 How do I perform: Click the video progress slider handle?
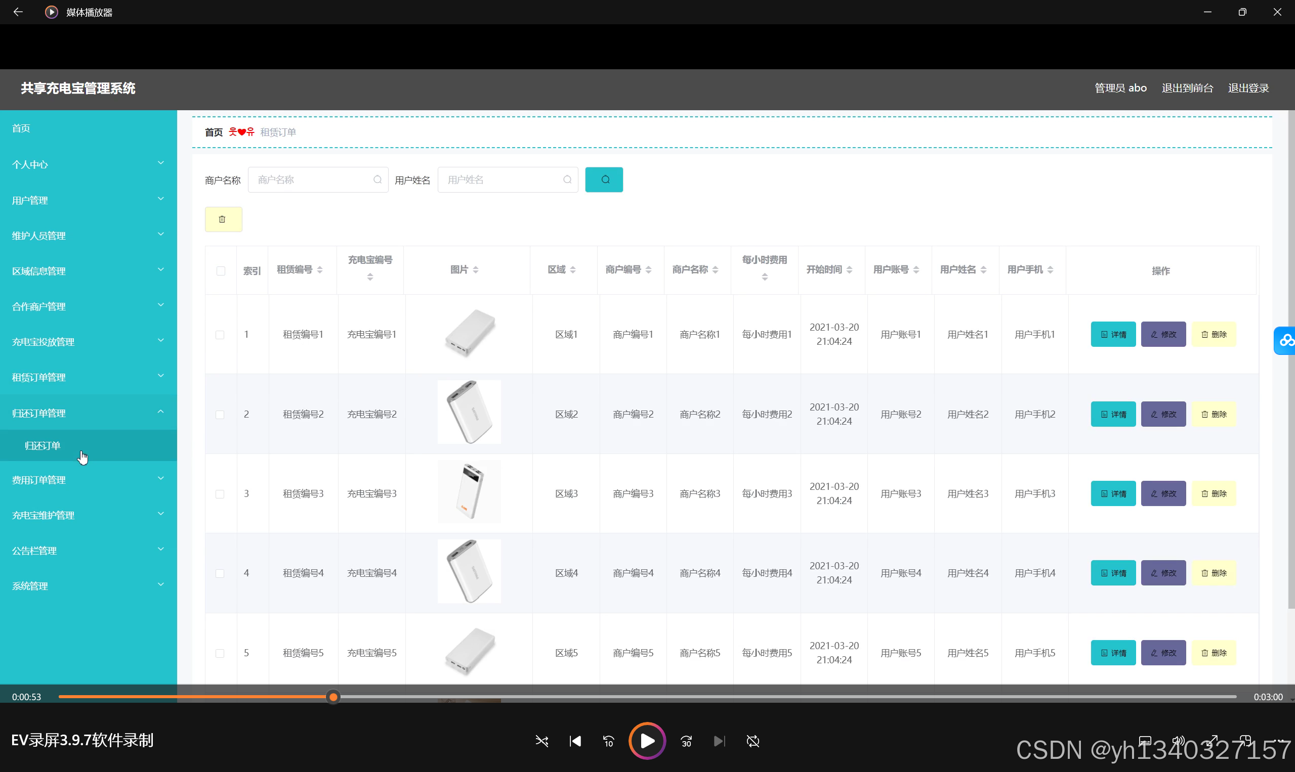click(x=333, y=697)
